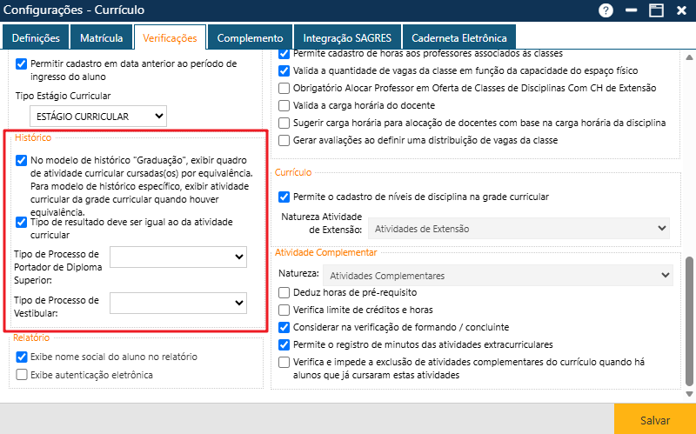The width and height of the screenshot is (696, 434).
Task: Open Natureza Atividades Complementares dropdown
Action: click(498, 275)
